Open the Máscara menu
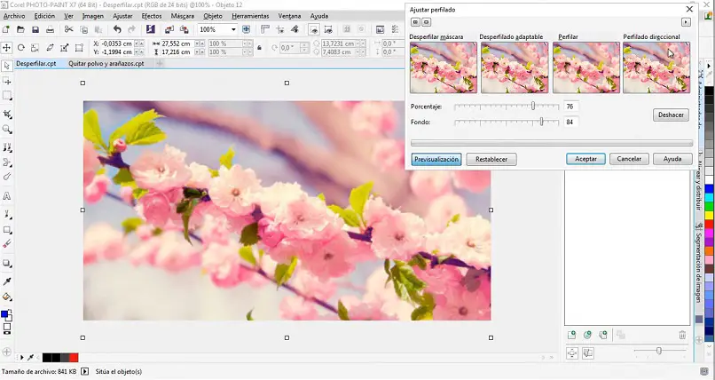The image size is (715, 380). (x=183, y=16)
